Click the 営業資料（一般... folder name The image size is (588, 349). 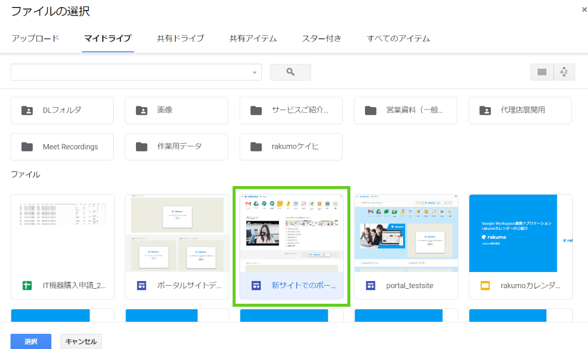[x=415, y=110]
